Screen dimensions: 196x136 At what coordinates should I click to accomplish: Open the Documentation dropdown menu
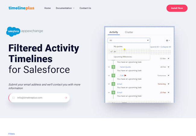65,8
